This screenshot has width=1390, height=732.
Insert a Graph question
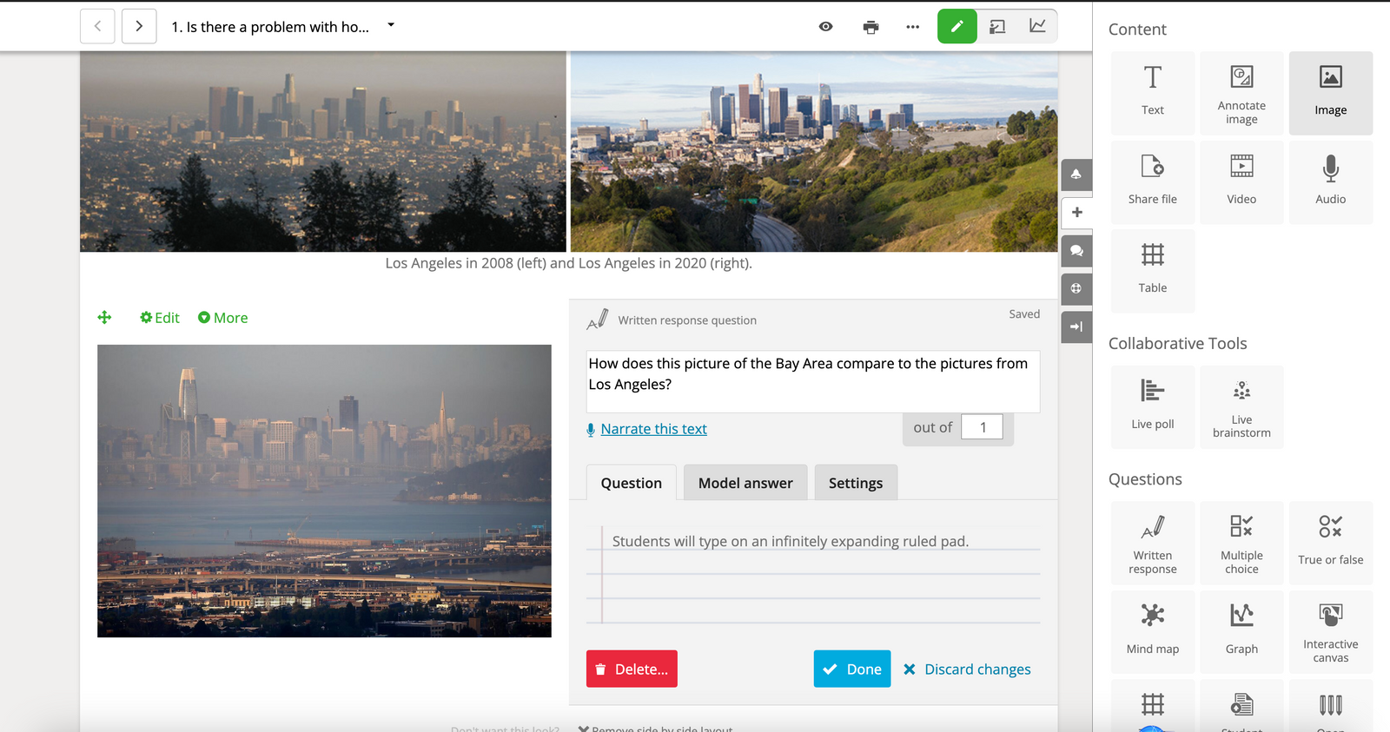click(x=1241, y=631)
